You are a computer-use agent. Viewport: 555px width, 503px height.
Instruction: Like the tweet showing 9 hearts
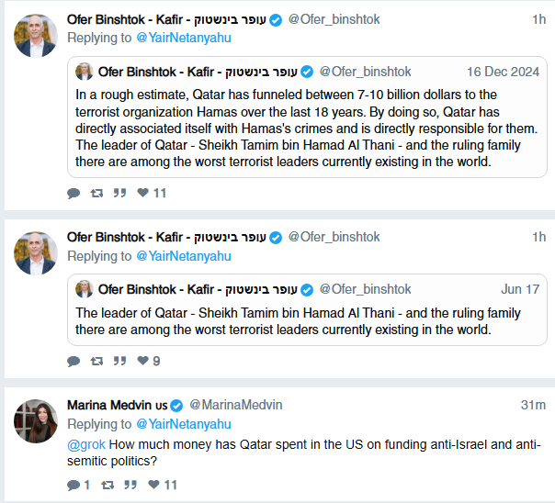click(x=149, y=361)
